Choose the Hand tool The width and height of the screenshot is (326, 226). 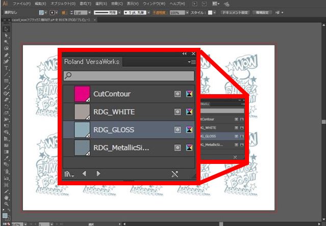6,197
